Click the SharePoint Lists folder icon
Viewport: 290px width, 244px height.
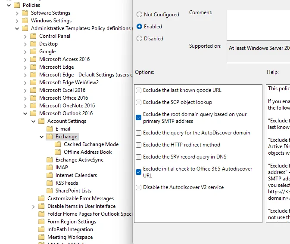(x=50, y=191)
